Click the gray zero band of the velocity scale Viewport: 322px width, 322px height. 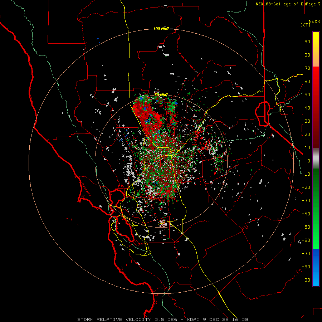(316, 158)
